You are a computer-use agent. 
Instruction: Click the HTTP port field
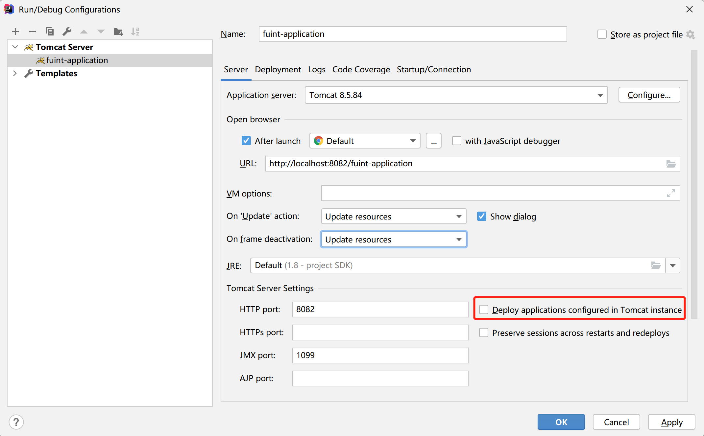380,310
